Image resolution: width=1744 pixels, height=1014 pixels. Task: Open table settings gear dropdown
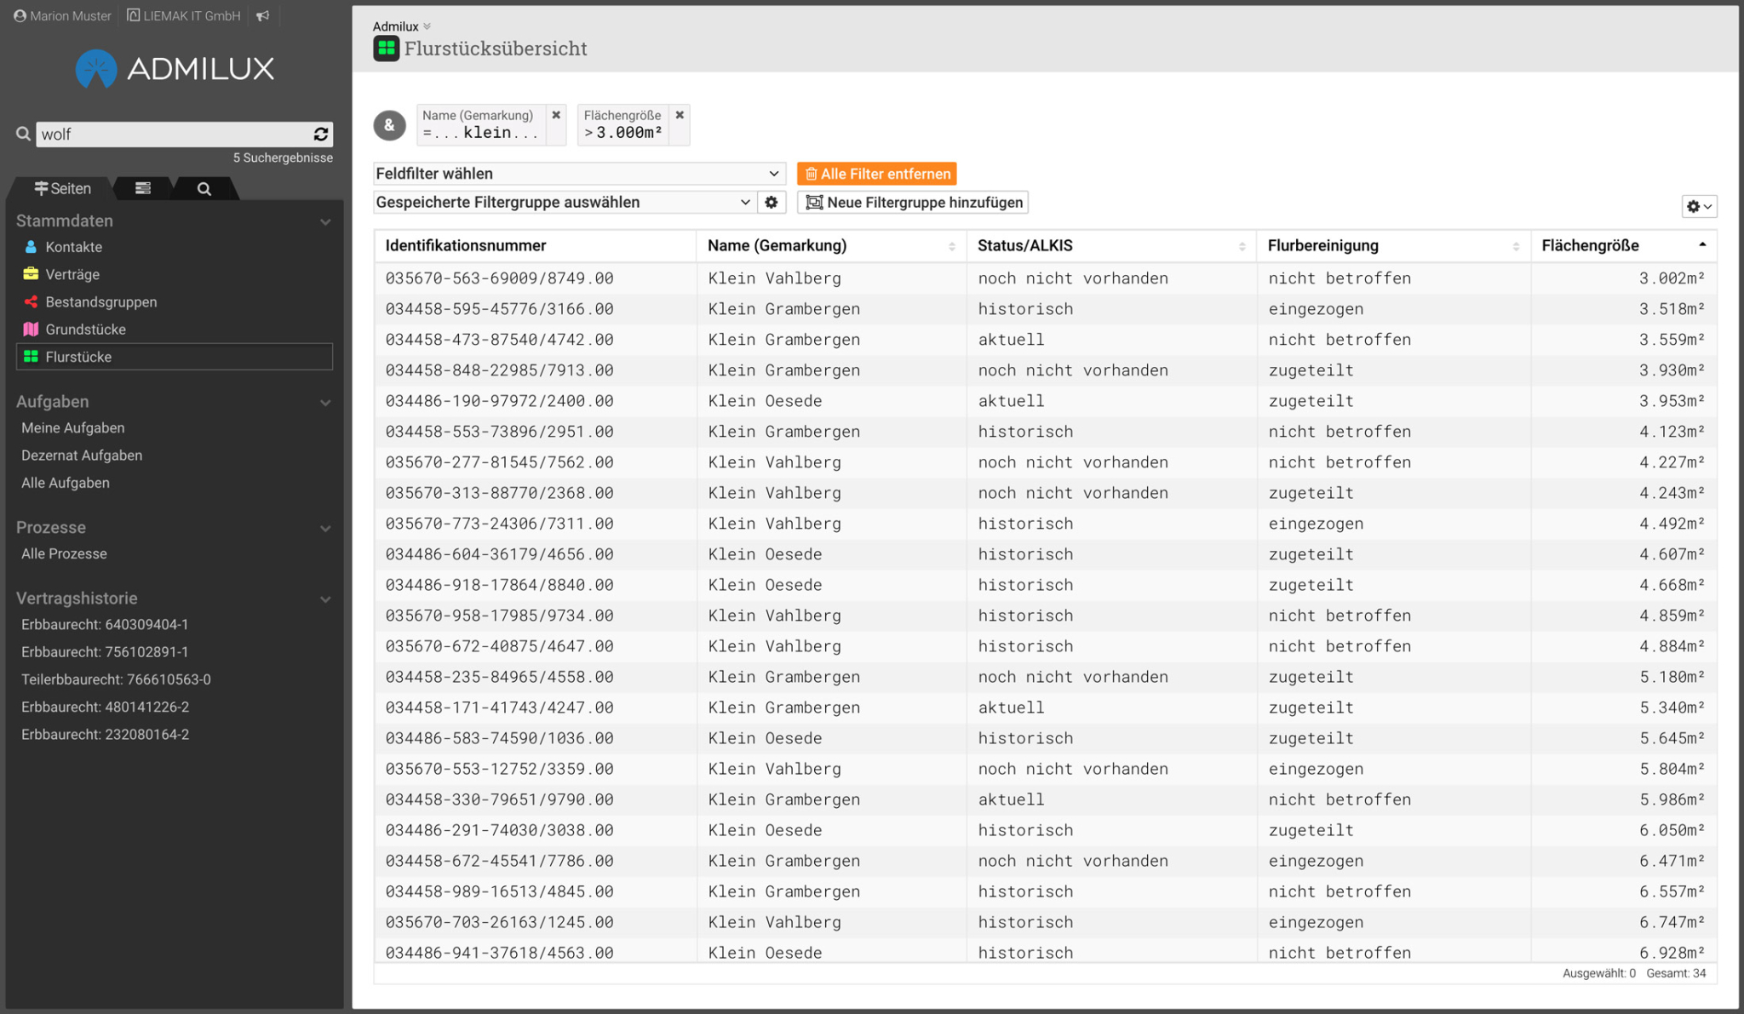1699,206
